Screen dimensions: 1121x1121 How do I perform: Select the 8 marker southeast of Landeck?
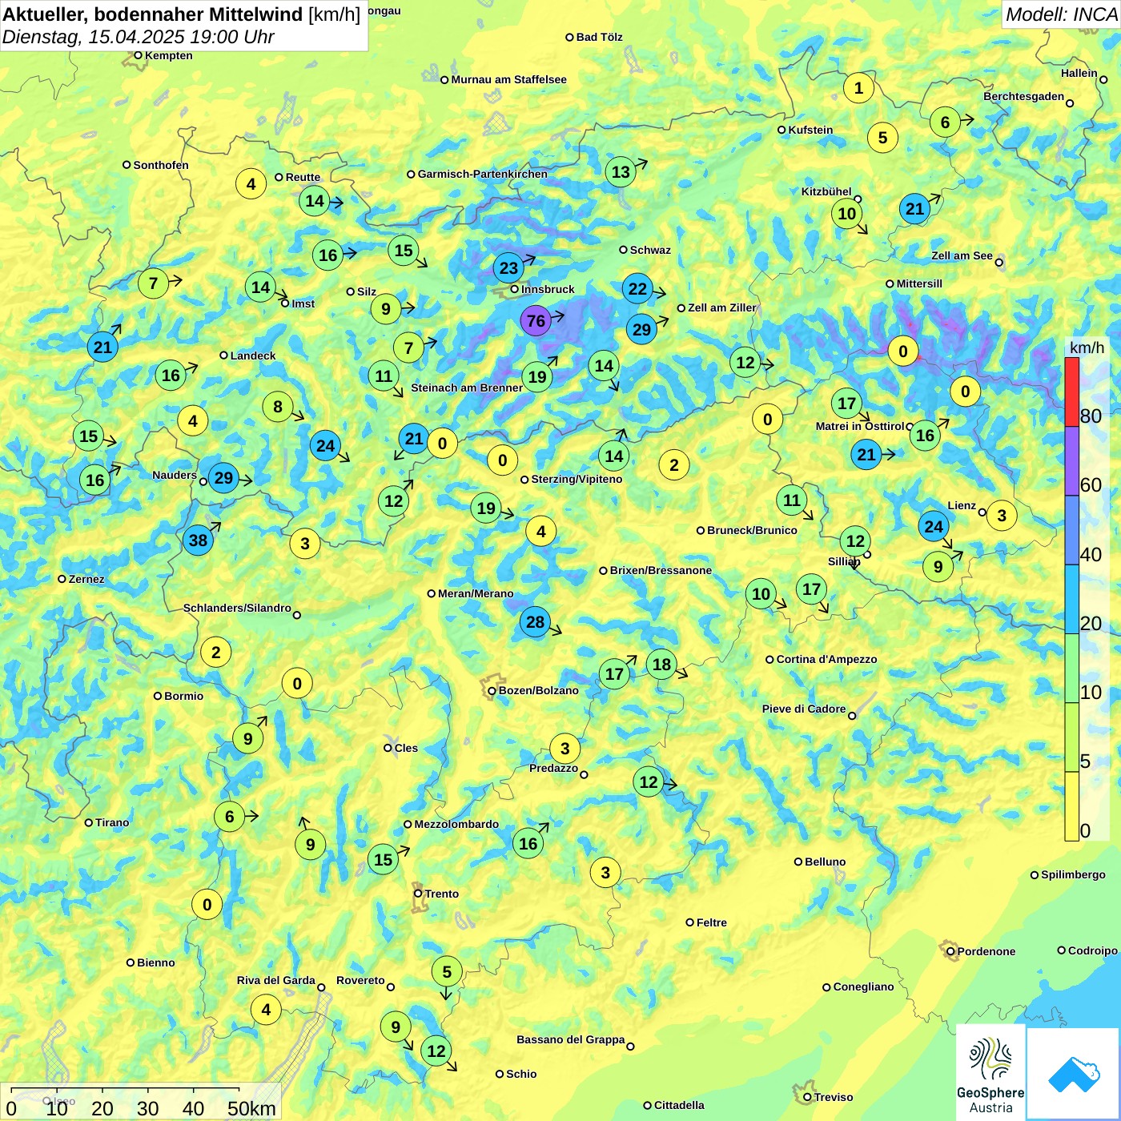(278, 407)
